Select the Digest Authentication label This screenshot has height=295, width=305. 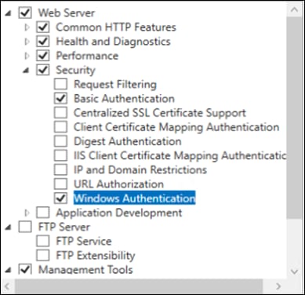(x=128, y=141)
